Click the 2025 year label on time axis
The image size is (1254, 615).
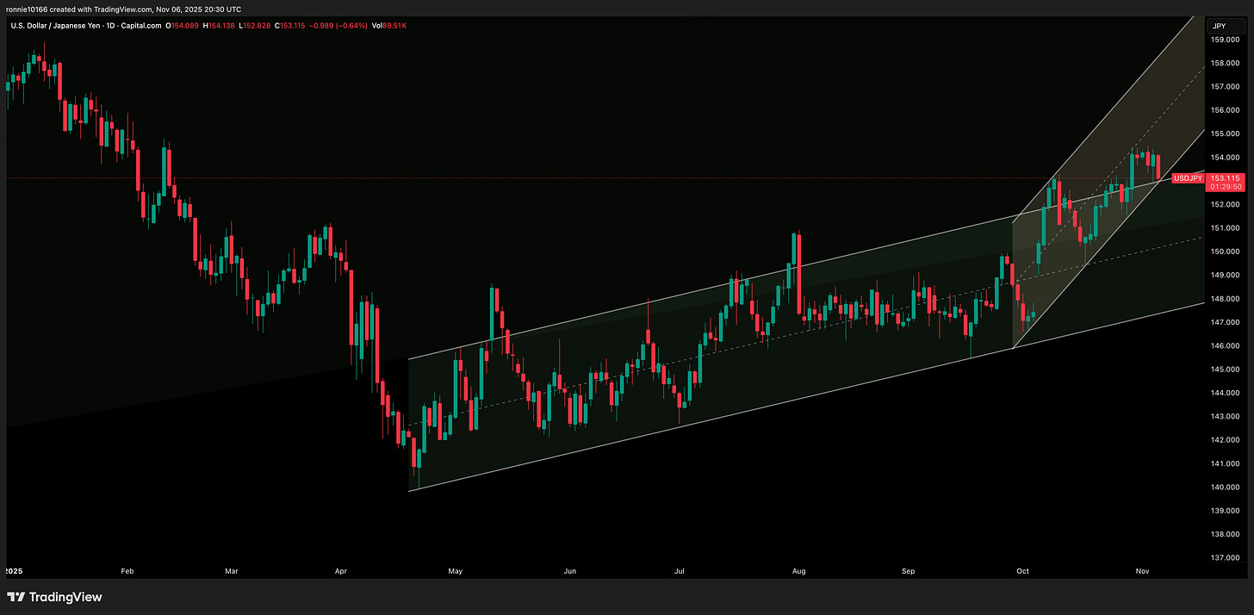pyautogui.click(x=15, y=571)
